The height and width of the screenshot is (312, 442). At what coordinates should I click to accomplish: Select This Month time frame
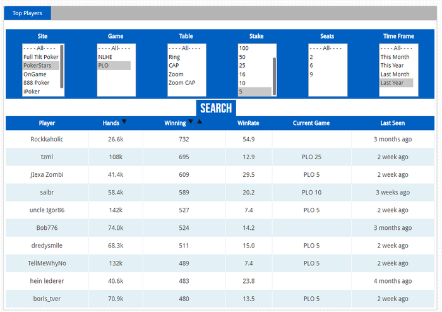(397, 57)
